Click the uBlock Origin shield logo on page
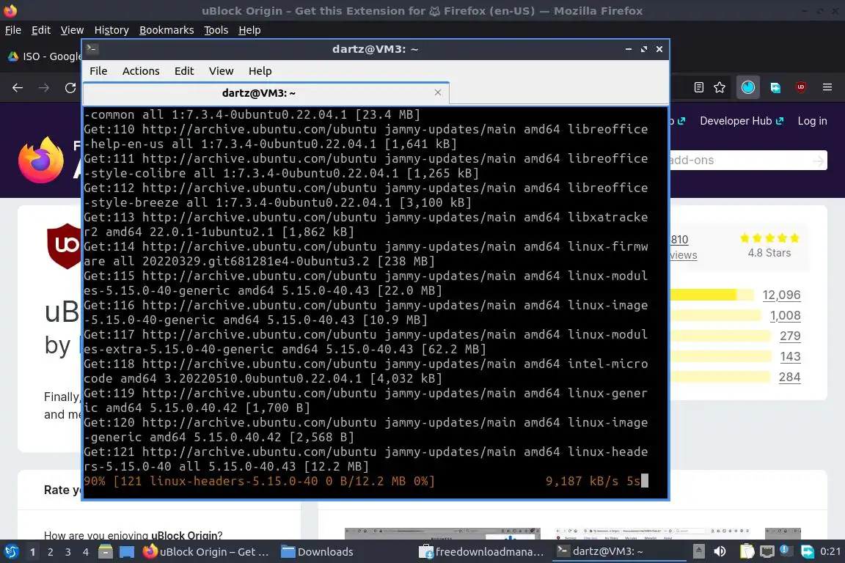 tap(64, 246)
